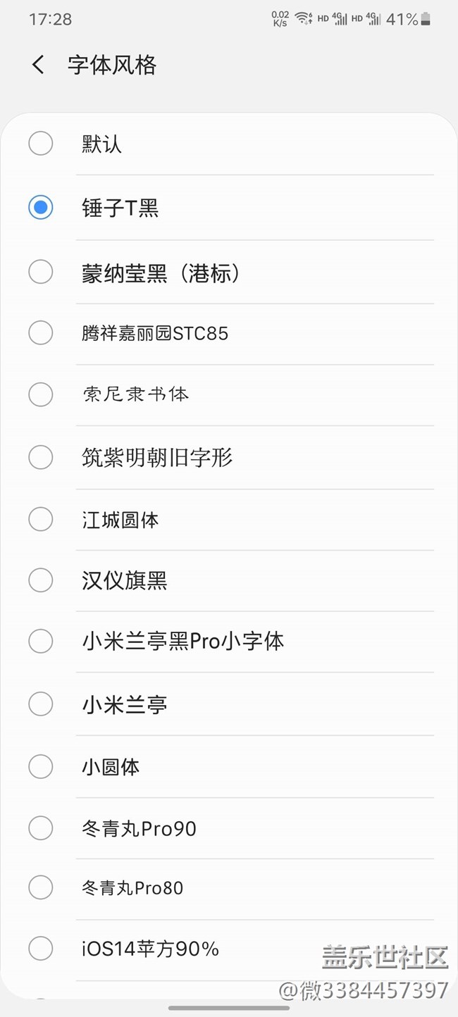The height and width of the screenshot is (1017, 458).
Task: Tap the Wi-Fi status icon
Action: (x=304, y=19)
